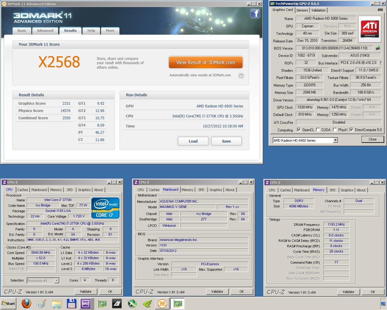Screen dimensions: 387x310
Task: Open the GPU-Z Validation tab
Action: point(318,10)
